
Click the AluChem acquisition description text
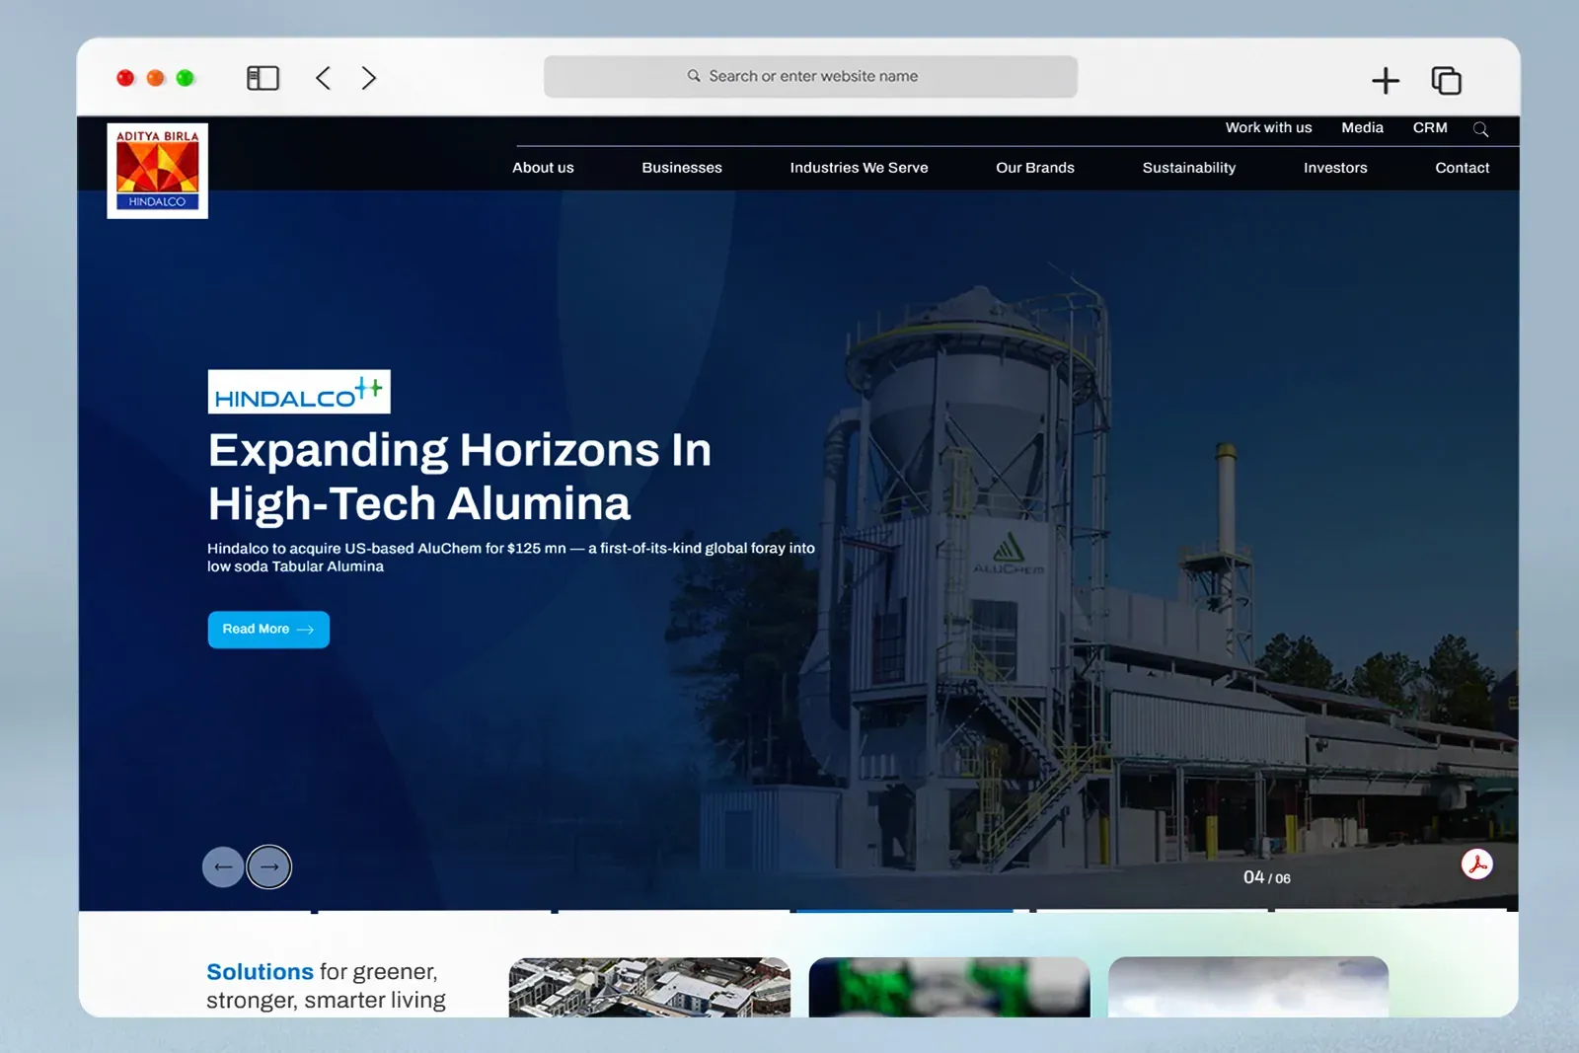click(511, 558)
